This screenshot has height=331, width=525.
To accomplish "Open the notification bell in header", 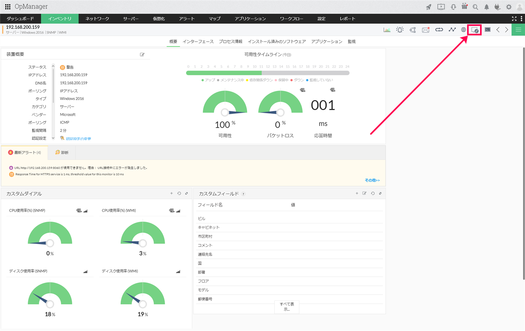I will pos(486,7).
